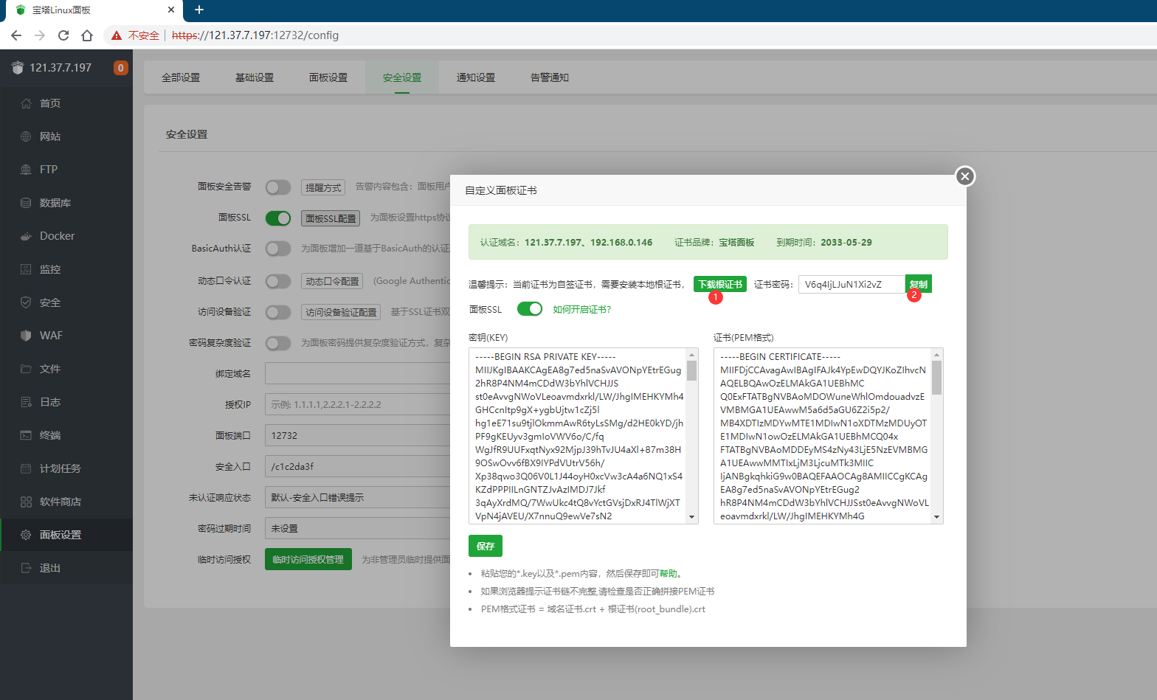
Task: Toggle the 面板安全告警 switch
Action: click(x=278, y=187)
